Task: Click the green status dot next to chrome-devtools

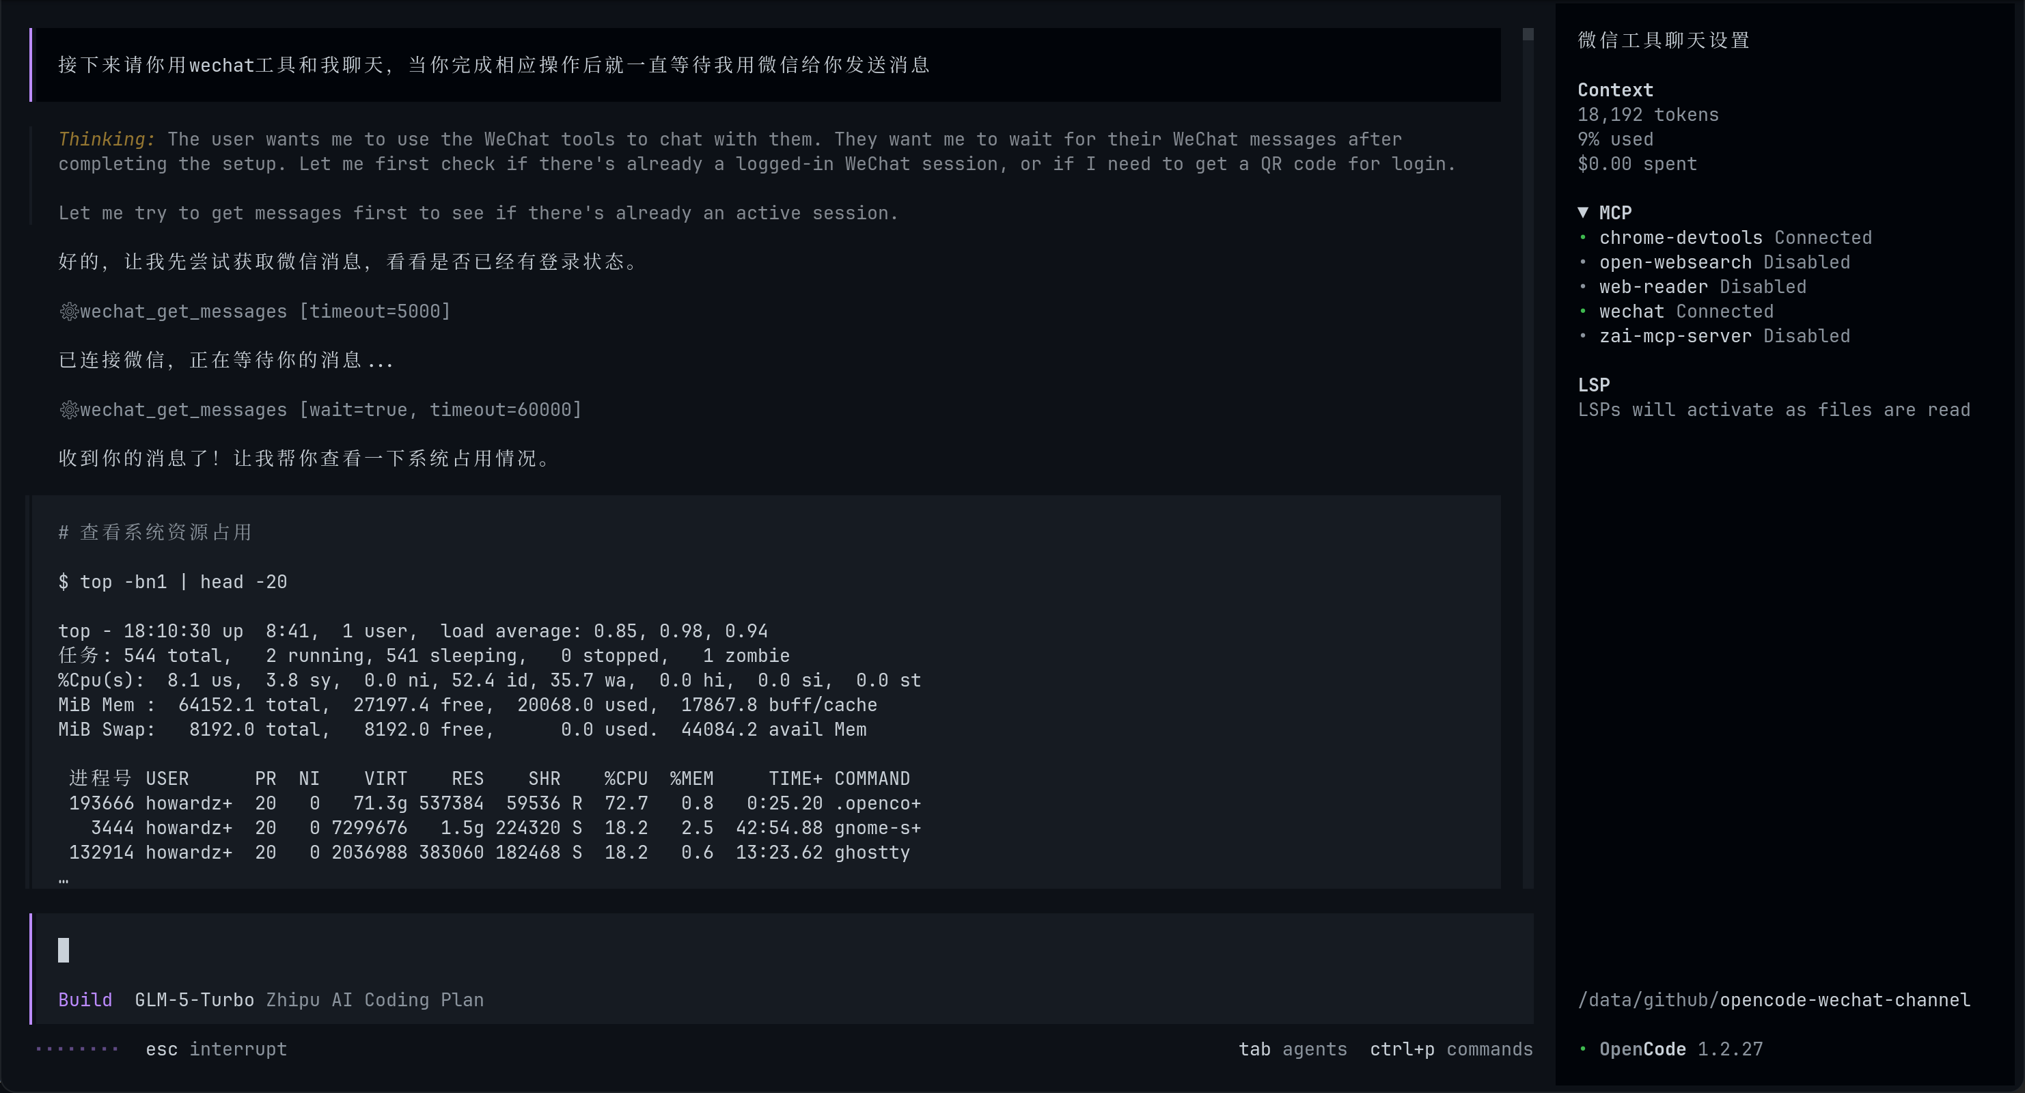Action: [x=1583, y=238]
